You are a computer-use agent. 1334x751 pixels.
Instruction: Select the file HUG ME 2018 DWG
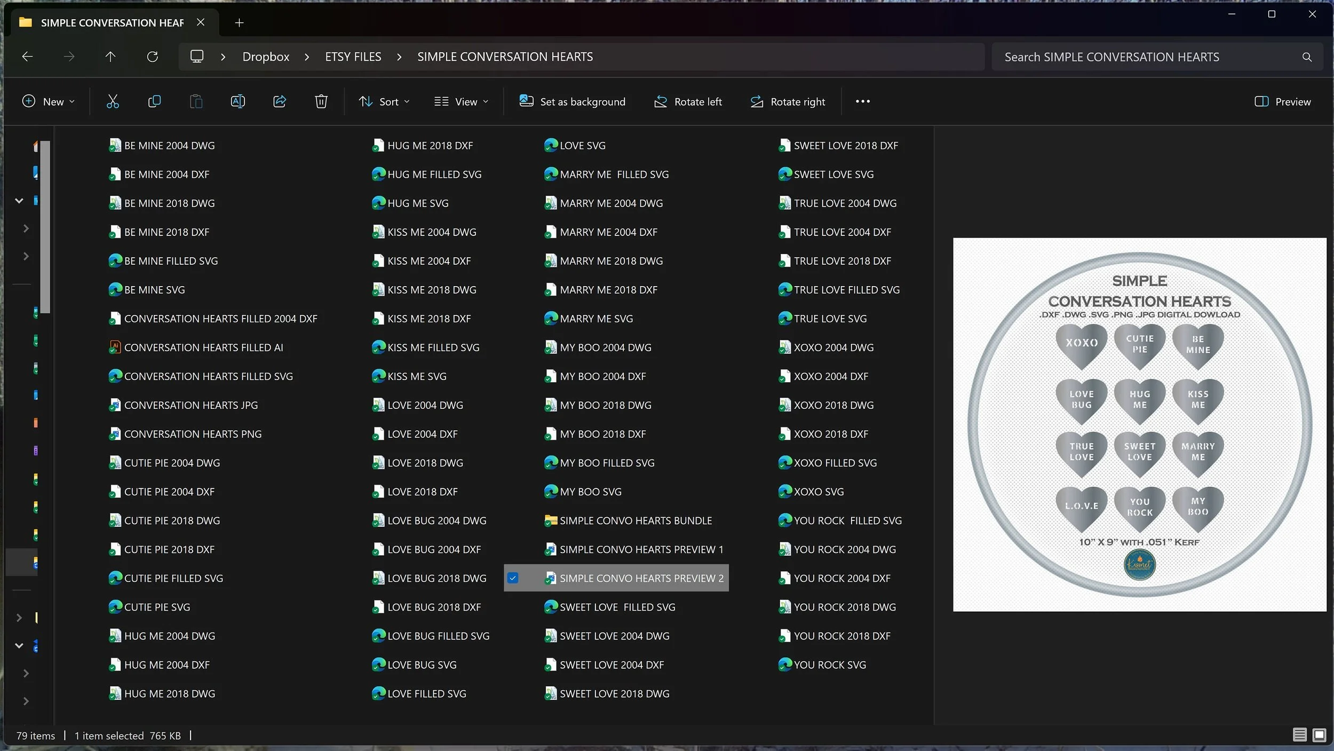pyautogui.click(x=162, y=693)
